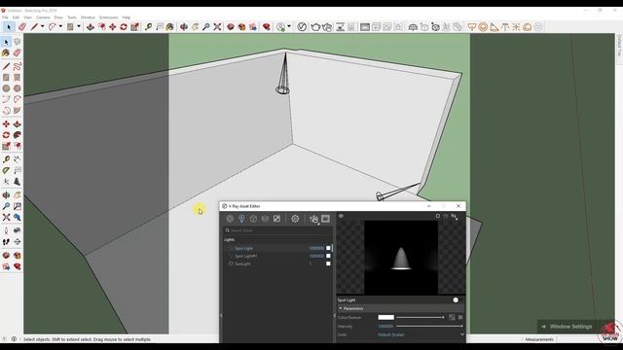The height and width of the screenshot is (350, 623).
Task: Select the Rotate tool in top toolbar
Action: point(124,27)
